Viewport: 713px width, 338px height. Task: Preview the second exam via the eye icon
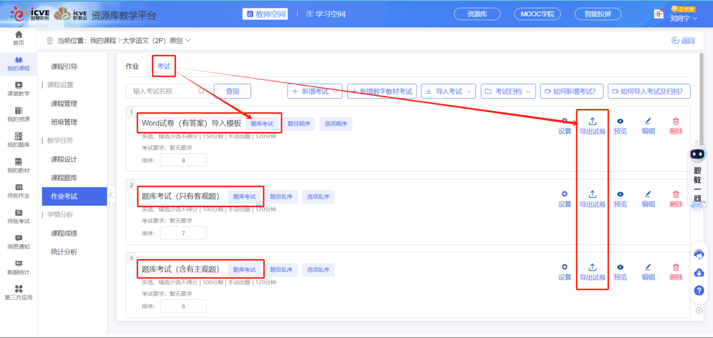(620, 194)
